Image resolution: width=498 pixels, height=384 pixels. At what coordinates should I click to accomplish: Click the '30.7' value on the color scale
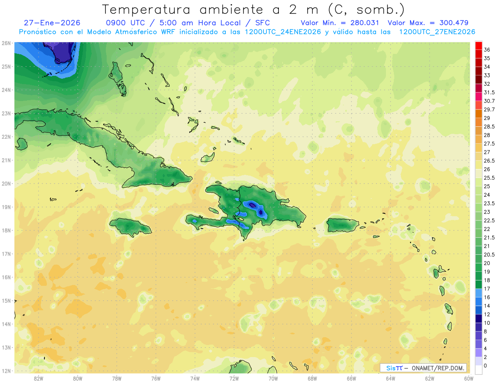[489, 101]
